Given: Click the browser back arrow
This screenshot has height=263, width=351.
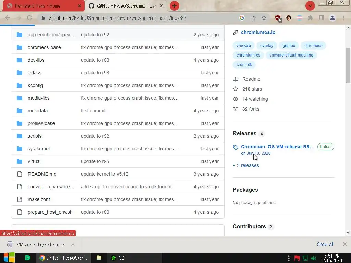Looking at the screenshot, I should [8, 18].
